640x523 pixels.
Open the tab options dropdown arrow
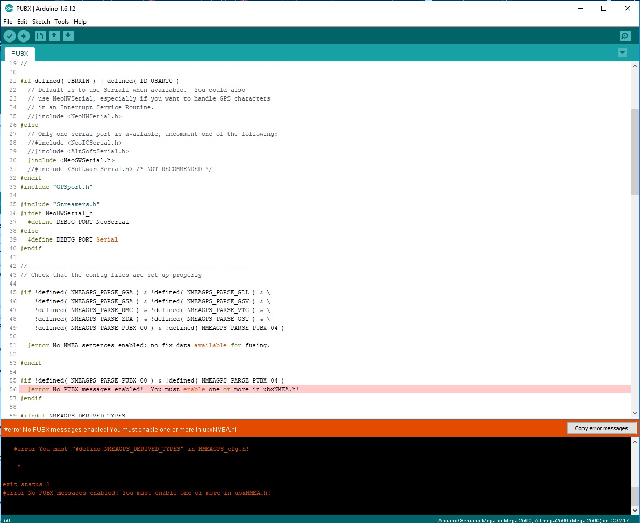[622, 53]
